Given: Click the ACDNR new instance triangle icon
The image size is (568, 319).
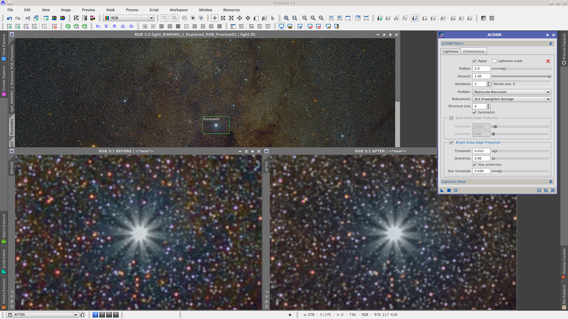Looking at the screenshot, I should click(442, 190).
